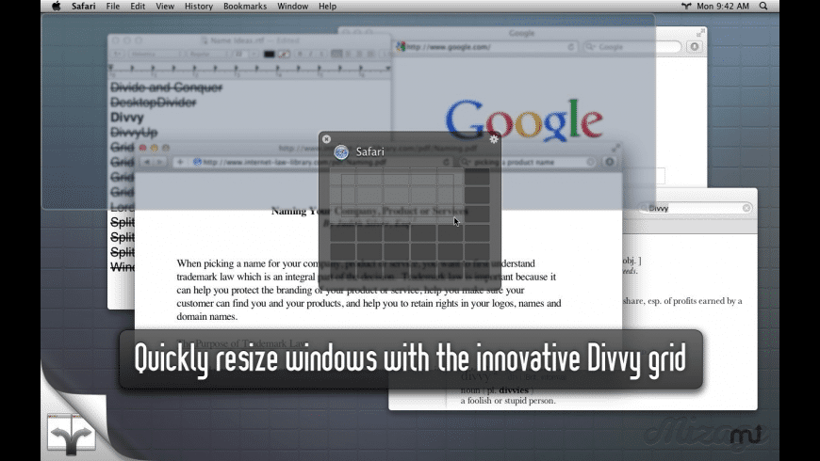
Task: Click the Google search field in toolbar
Action: coord(632,47)
